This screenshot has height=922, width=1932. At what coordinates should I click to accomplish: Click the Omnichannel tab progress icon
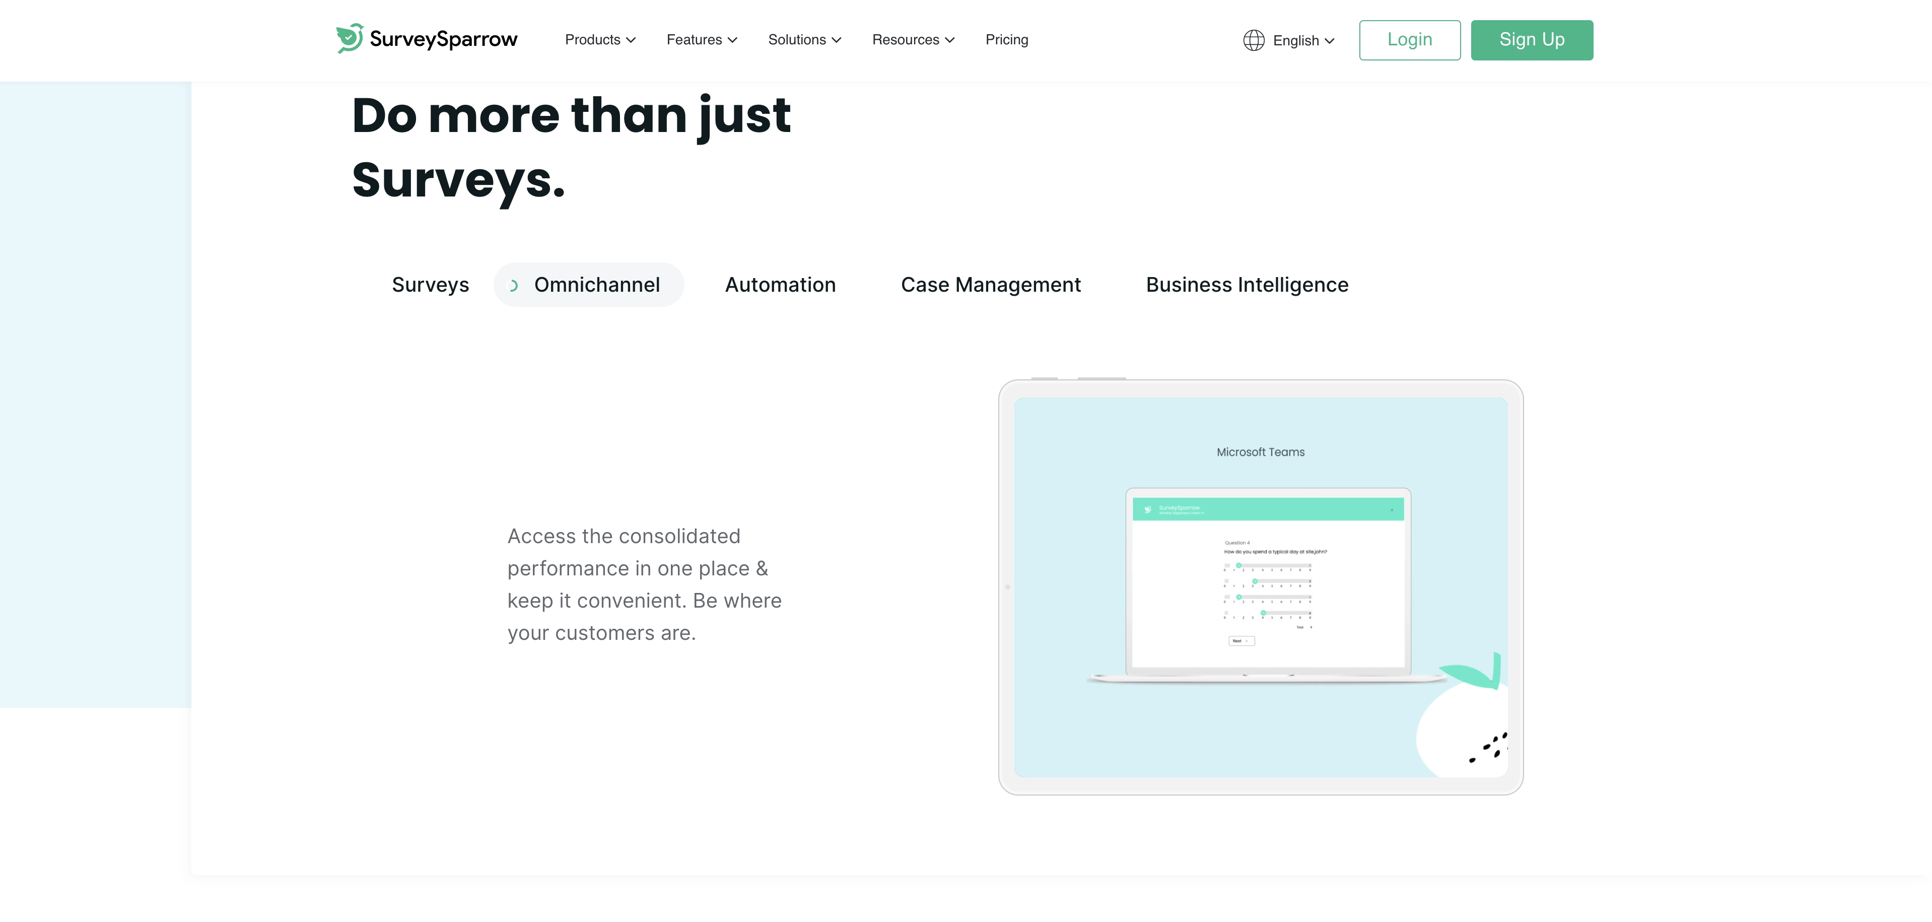[513, 285]
